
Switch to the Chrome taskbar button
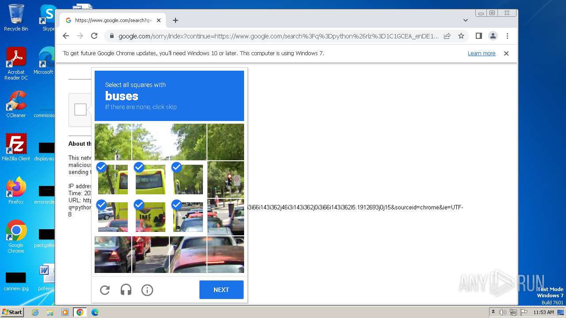pyautogui.click(x=80, y=312)
